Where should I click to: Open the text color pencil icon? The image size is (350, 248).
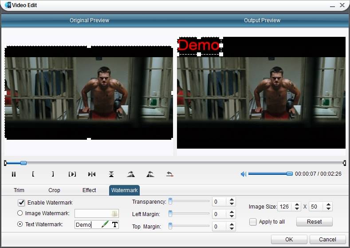point(105,224)
